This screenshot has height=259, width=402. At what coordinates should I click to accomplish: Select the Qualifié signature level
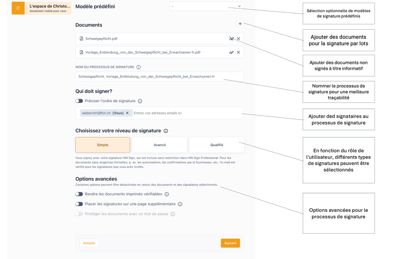[x=216, y=145]
